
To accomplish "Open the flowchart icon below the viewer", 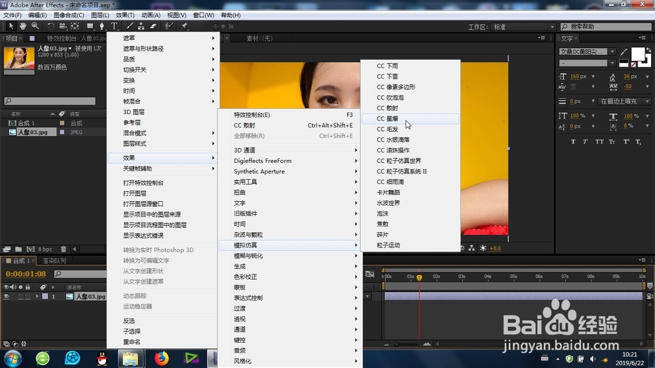I will 472,248.
